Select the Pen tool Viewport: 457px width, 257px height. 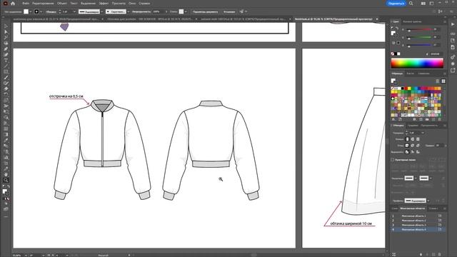pyautogui.click(x=6, y=49)
